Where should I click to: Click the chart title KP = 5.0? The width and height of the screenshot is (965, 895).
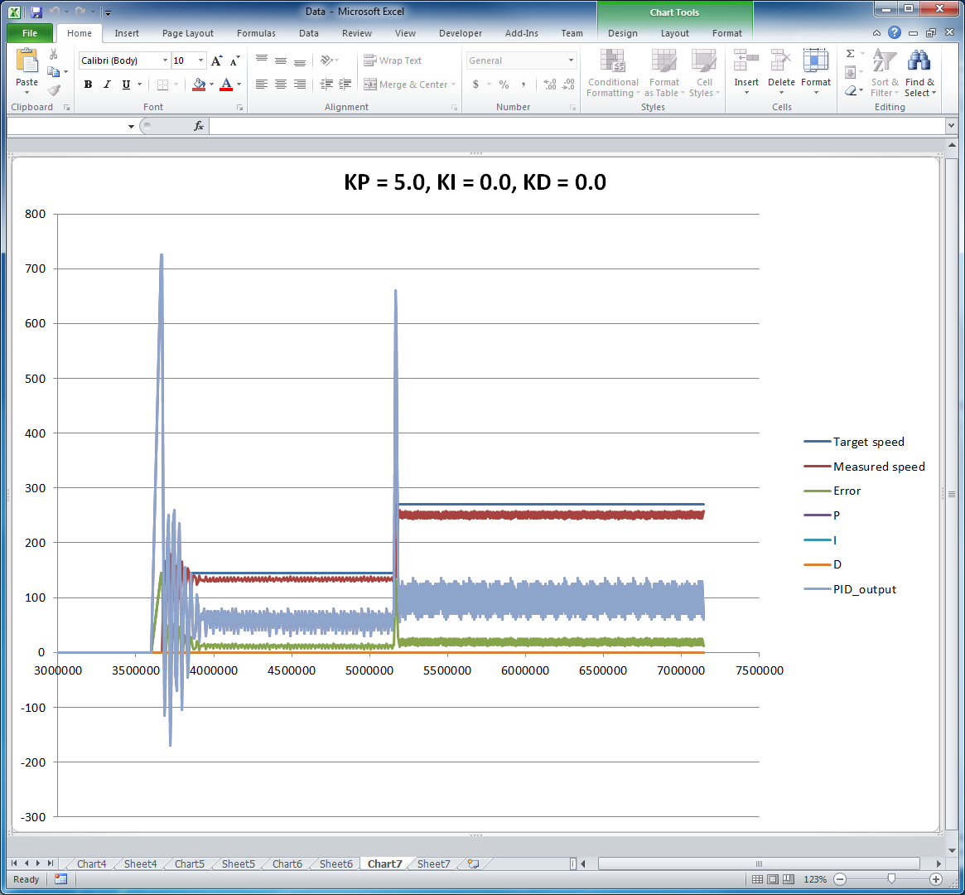[x=475, y=182]
